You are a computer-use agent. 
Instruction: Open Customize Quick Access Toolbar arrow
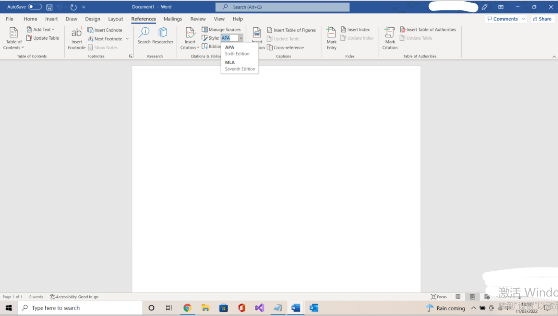point(84,7)
